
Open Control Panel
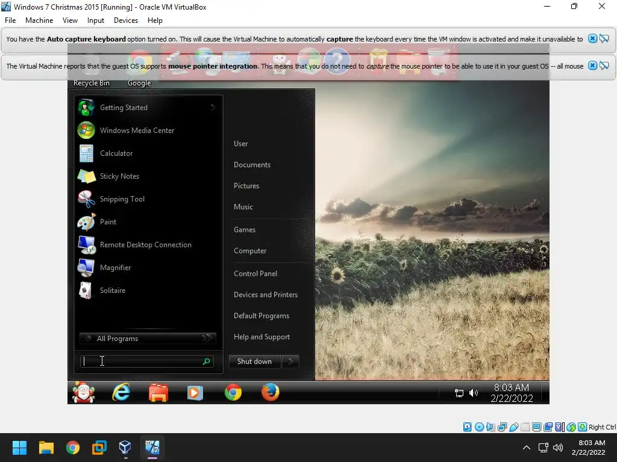(255, 274)
